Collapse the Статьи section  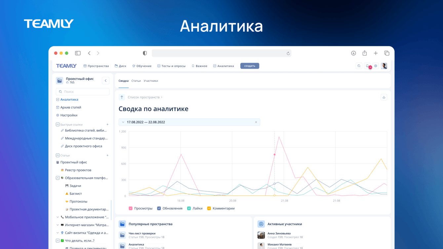click(x=58, y=155)
